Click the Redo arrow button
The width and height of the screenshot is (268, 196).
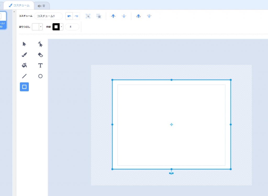tap(76, 16)
